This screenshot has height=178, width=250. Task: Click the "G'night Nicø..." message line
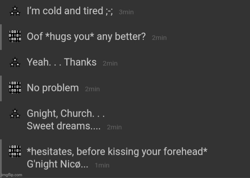[58, 164]
